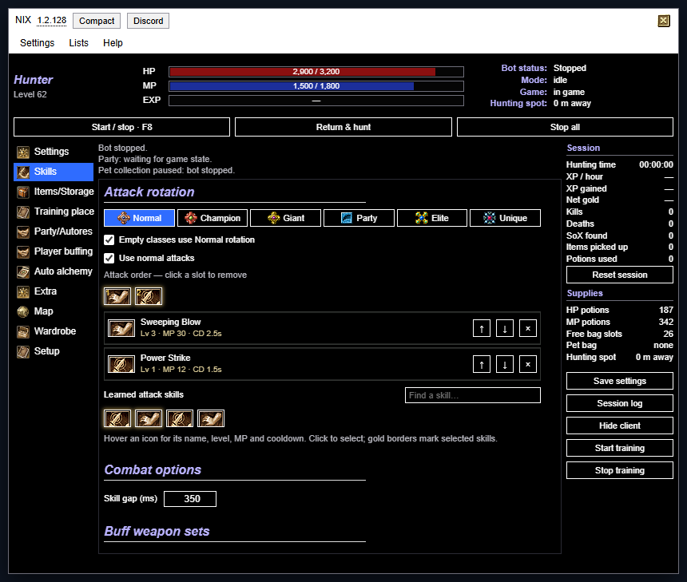Switch to Champion rotation tab
Viewport: 687px width, 582px height.
(212, 218)
